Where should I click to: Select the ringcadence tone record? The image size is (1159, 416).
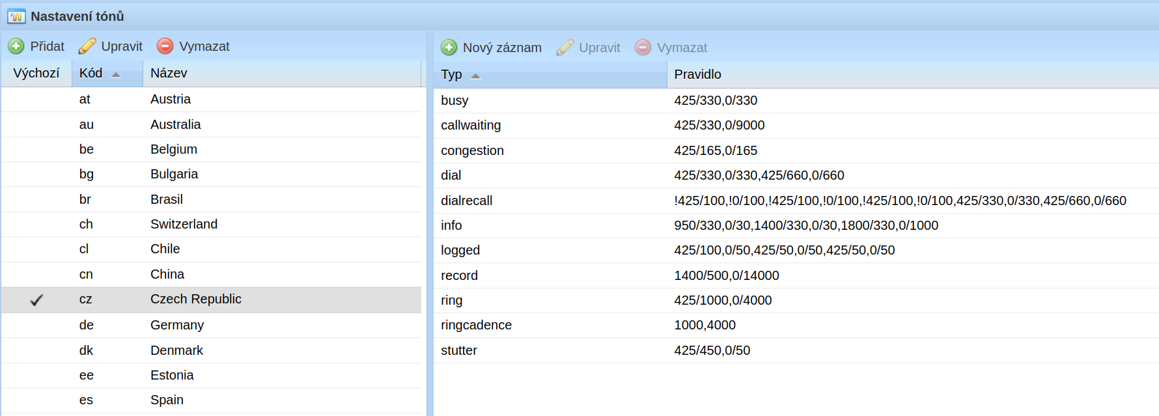point(796,326)
